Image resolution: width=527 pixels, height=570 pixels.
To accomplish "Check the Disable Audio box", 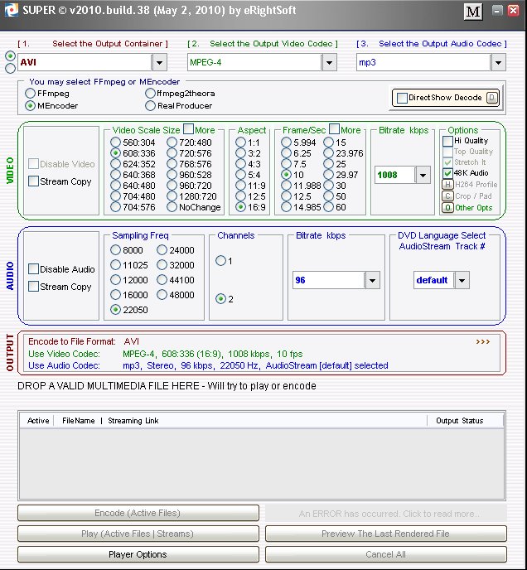I will click(33, 269).
